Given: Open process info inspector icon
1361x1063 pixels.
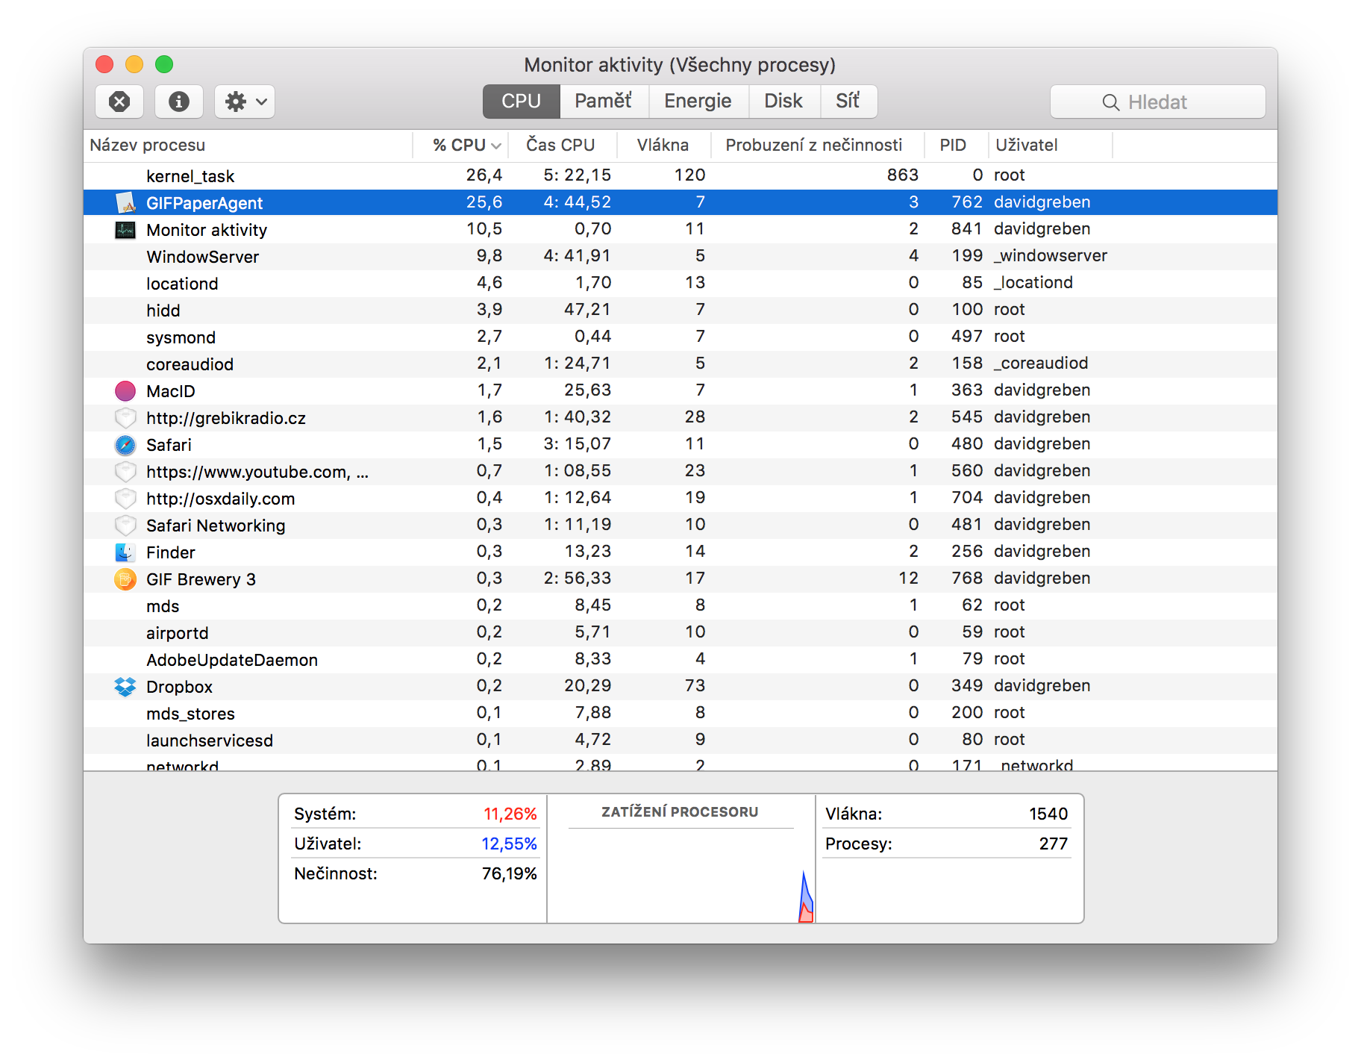Looking at the screenshot, I should coord(179,102).
